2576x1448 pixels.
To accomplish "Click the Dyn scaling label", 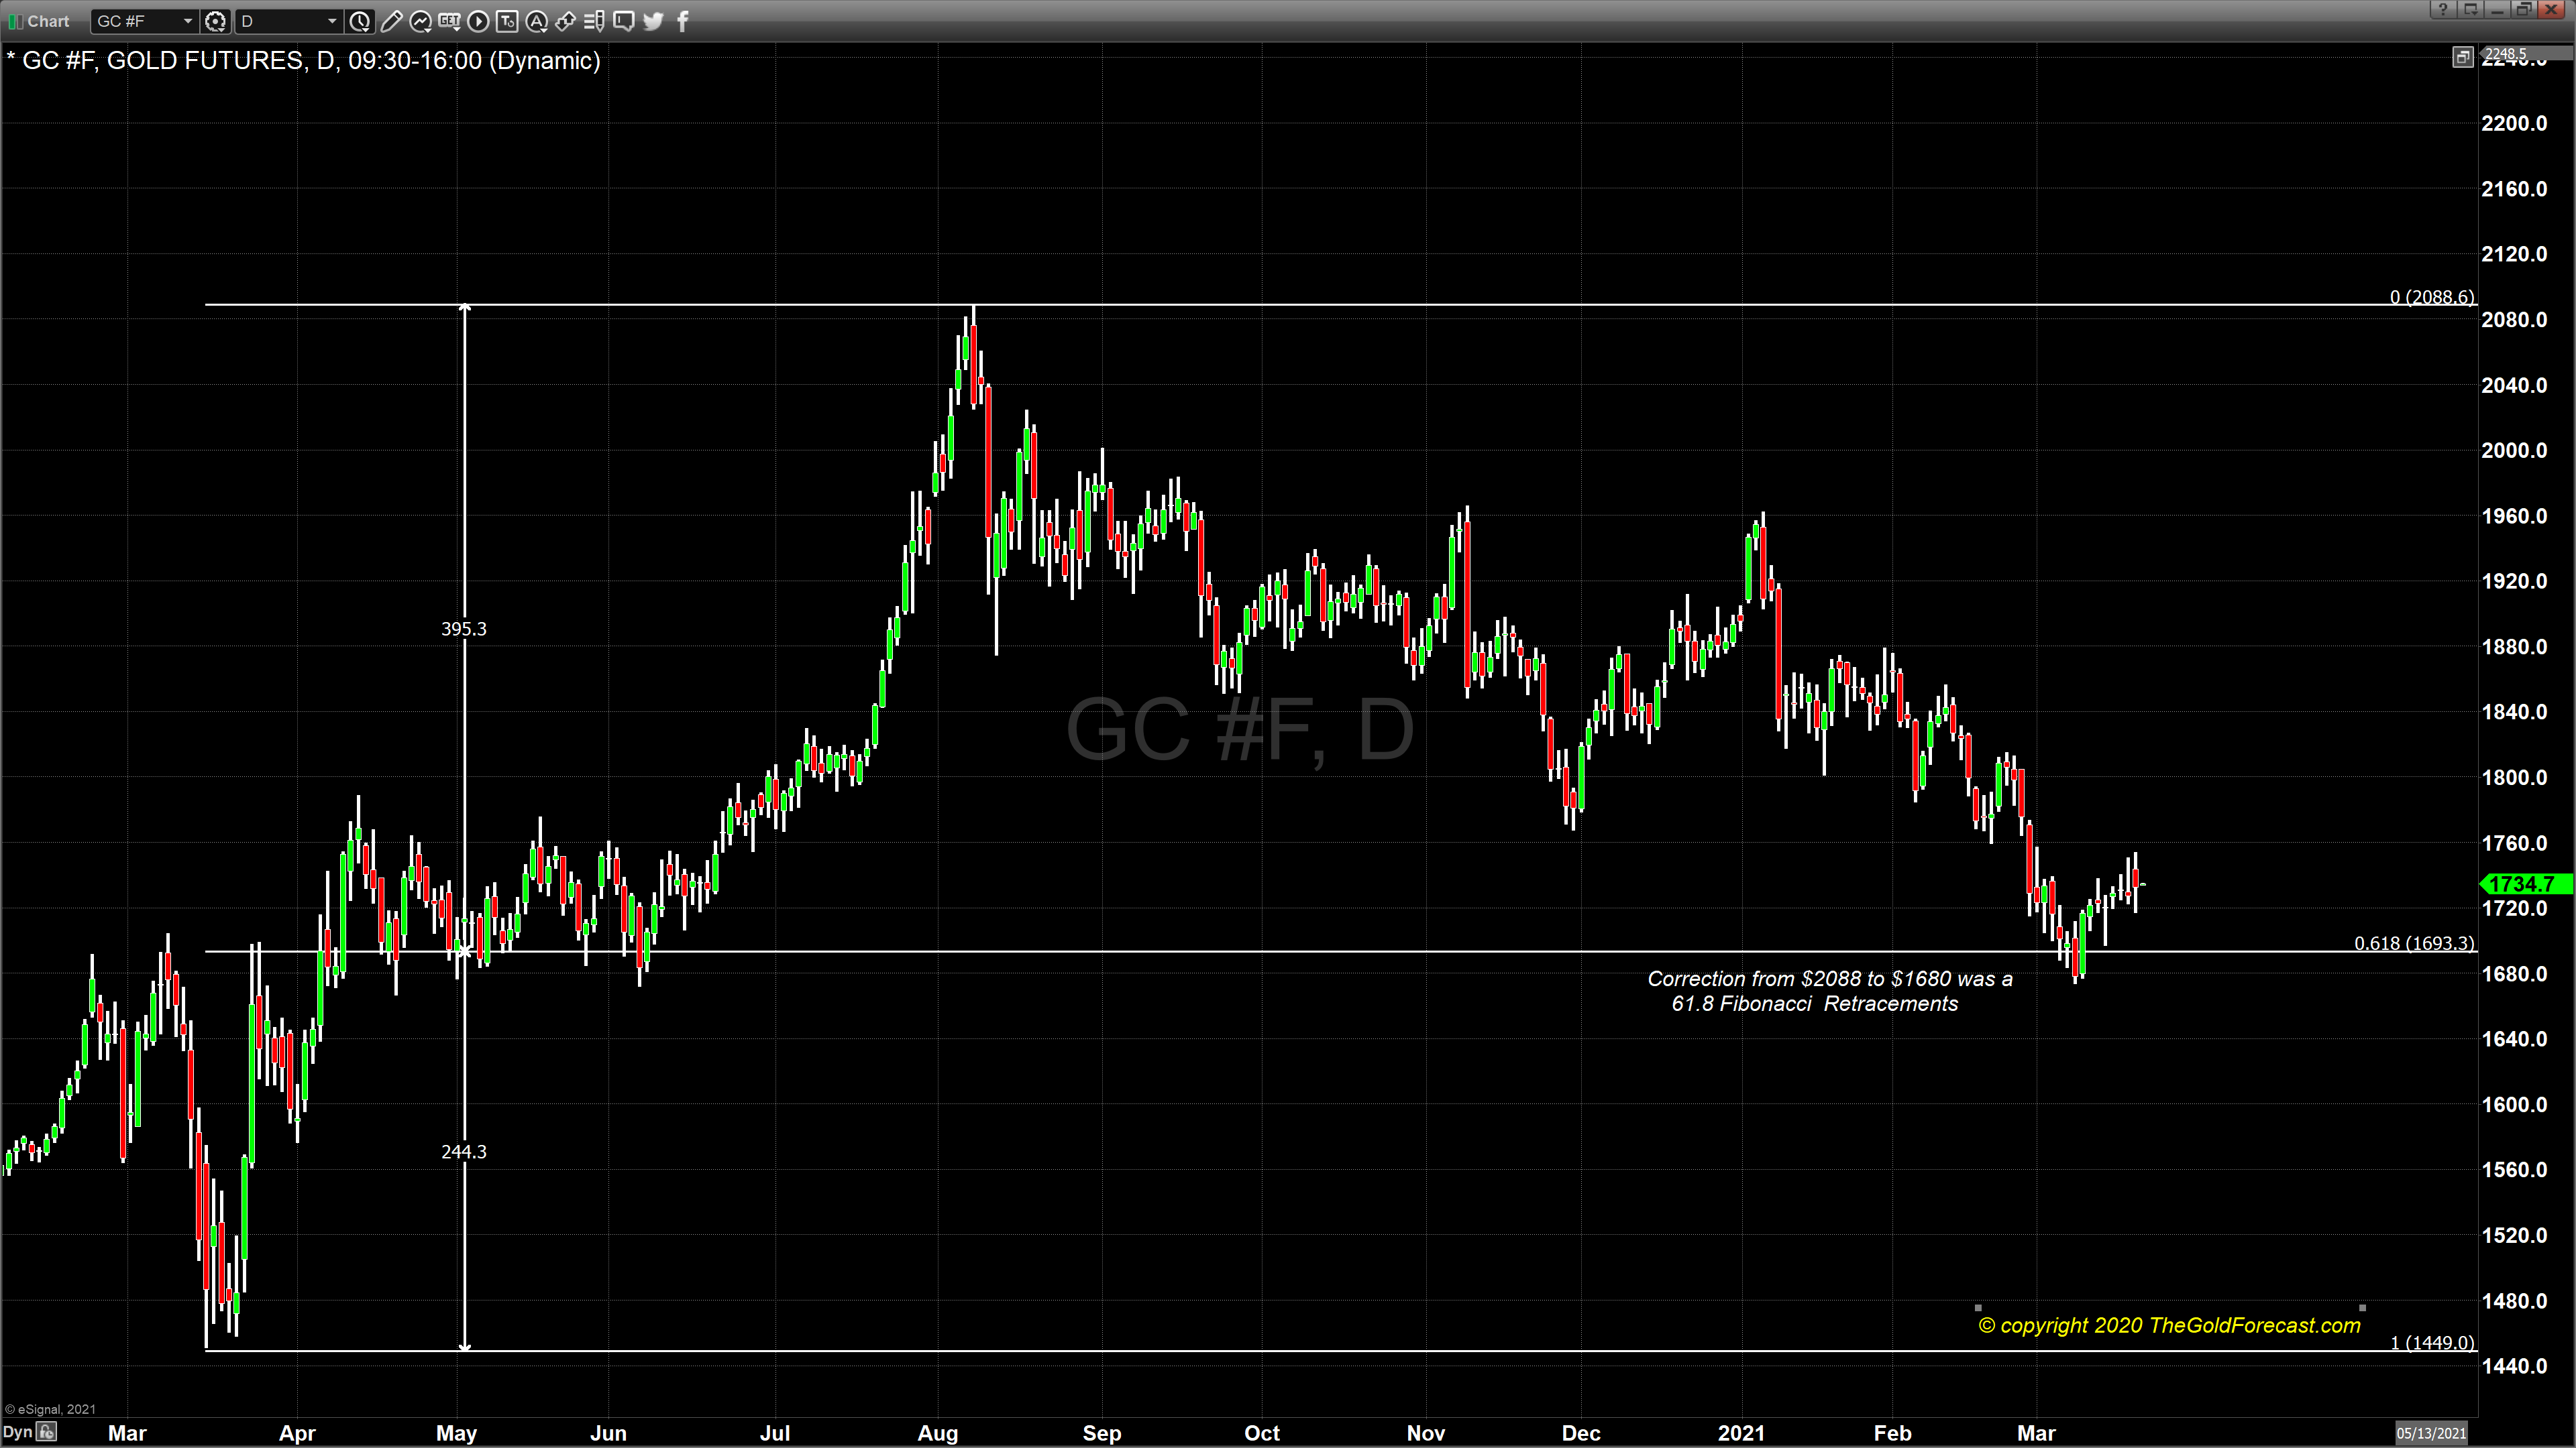I will click(x=17, y=1432).
